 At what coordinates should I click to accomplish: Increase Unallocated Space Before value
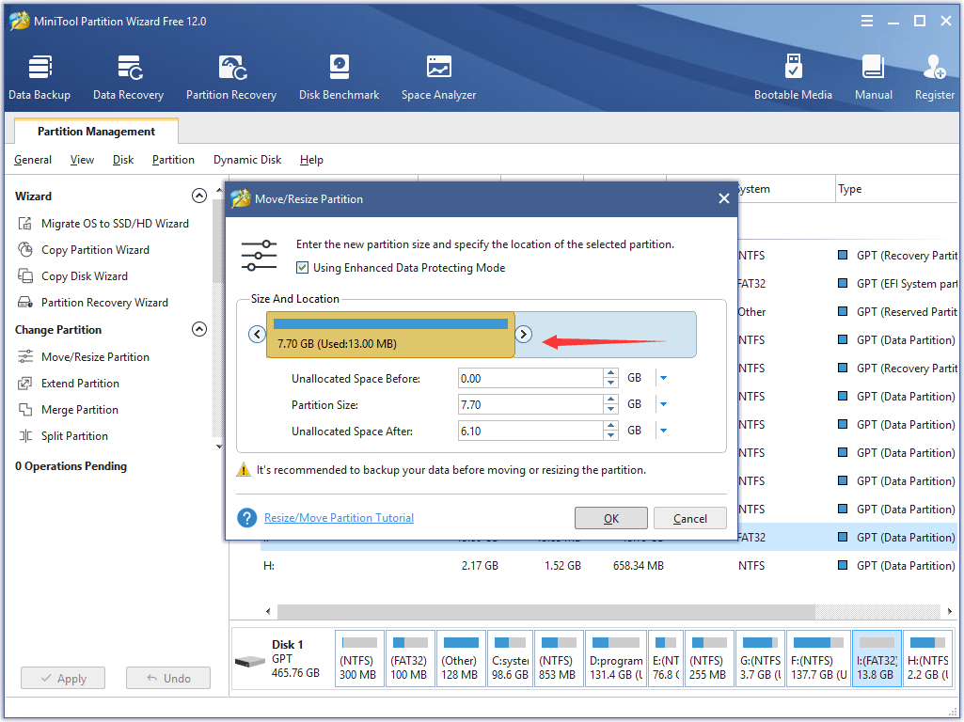610,373
